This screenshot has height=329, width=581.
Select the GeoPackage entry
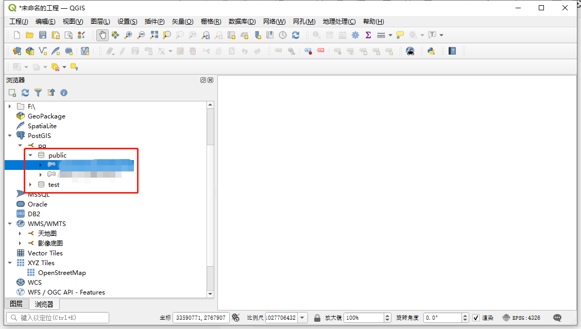tap(46, 116)
